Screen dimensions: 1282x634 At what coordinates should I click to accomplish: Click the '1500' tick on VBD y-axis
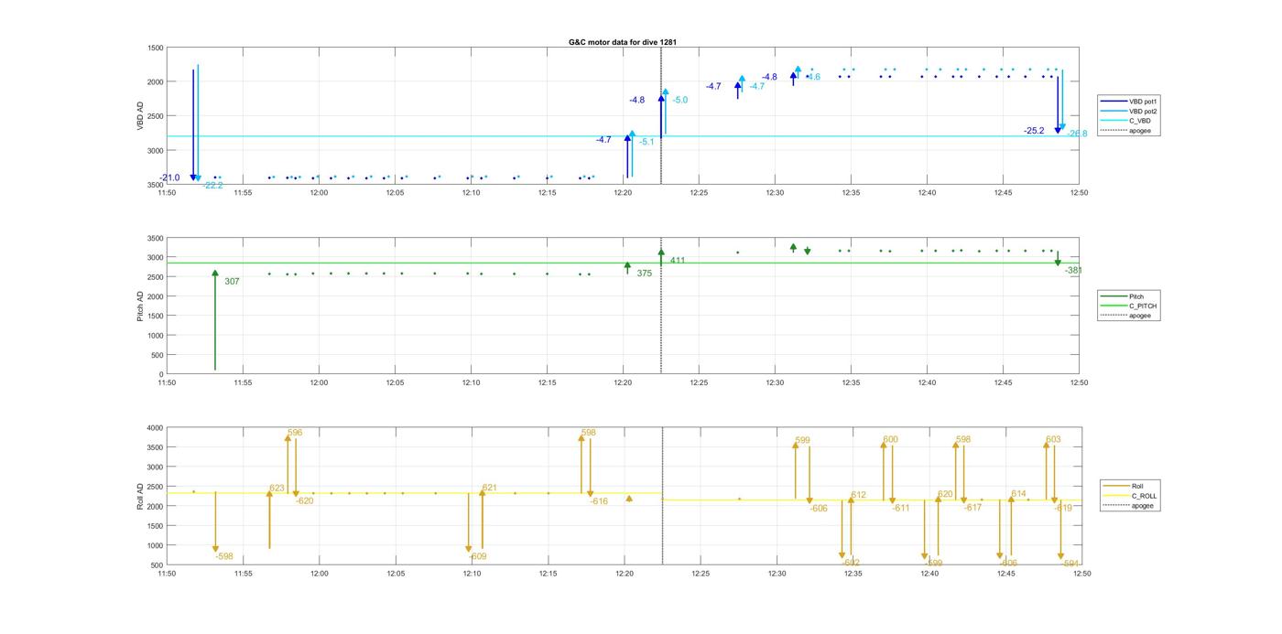(156, 48)
